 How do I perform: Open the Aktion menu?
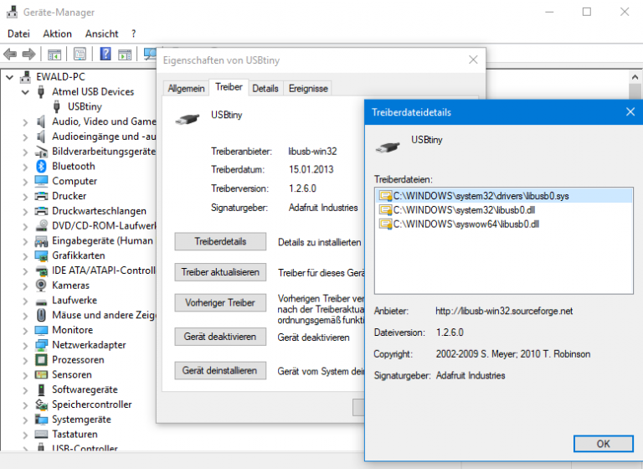click(57, 33)
